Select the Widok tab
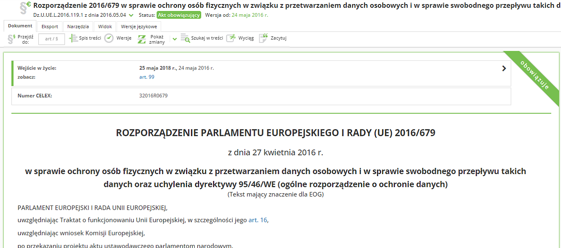Image resolution: width=561 pixels, height=248 pixels. tap(105, 27)
